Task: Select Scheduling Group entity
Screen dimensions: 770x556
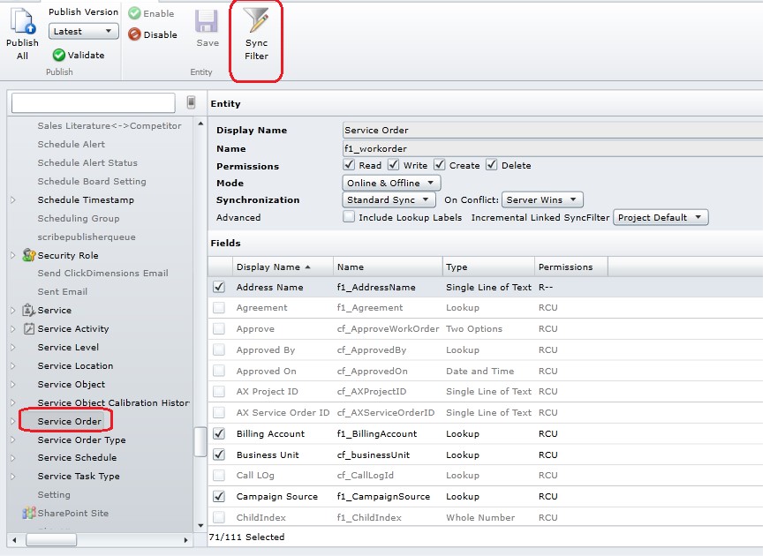Action: pyautogui.click(x=79, y=218)
